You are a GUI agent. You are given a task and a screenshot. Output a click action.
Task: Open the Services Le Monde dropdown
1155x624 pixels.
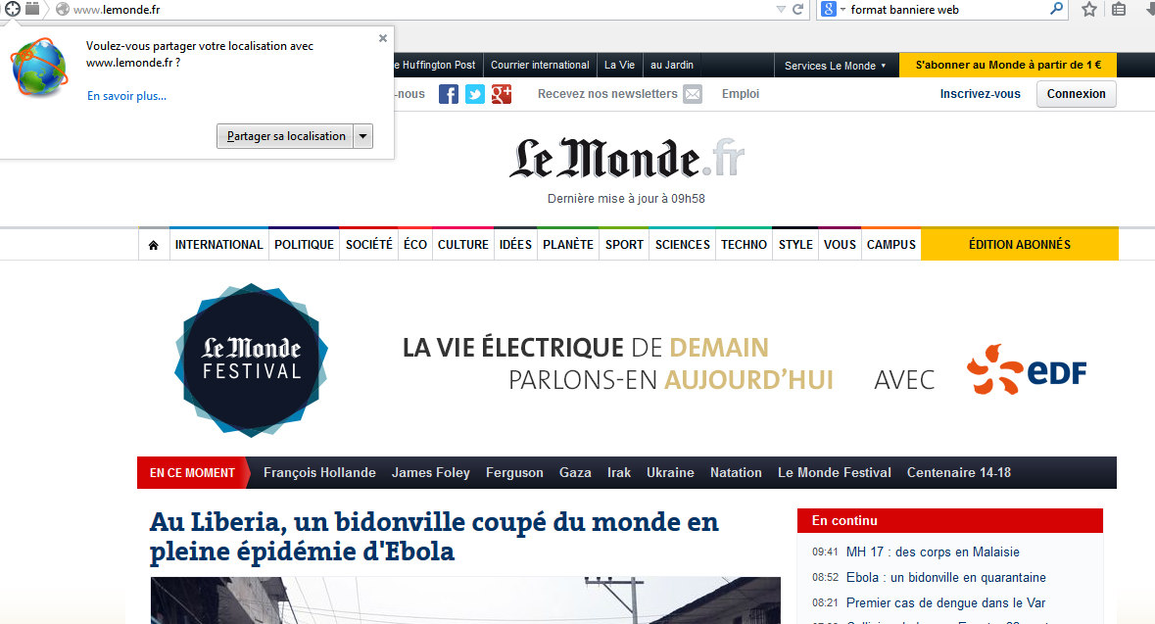point(835,65)
